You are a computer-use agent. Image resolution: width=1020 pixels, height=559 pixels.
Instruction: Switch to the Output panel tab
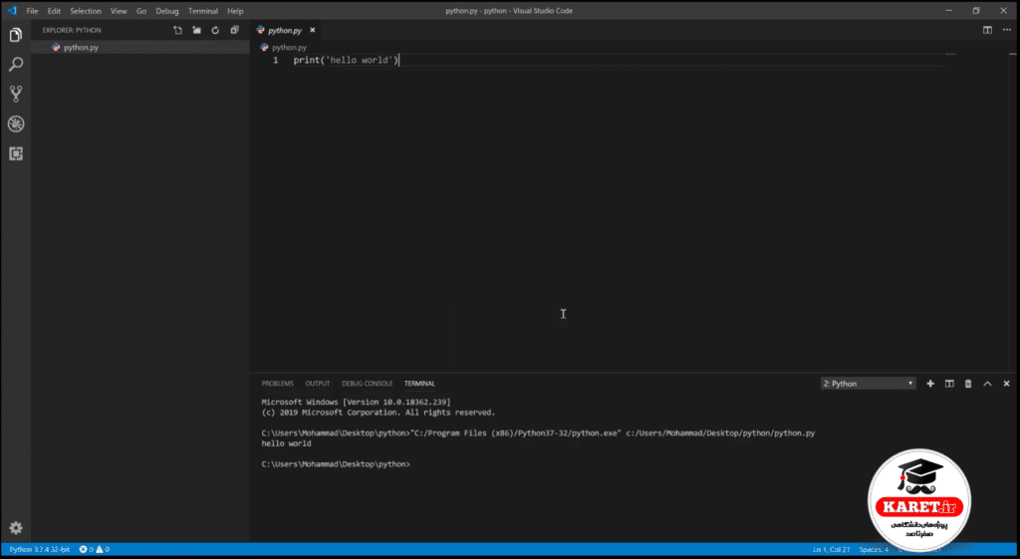pos(318,384)
